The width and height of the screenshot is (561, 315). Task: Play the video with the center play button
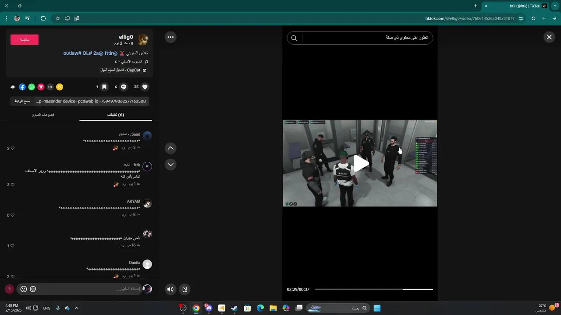coord(360,164)
